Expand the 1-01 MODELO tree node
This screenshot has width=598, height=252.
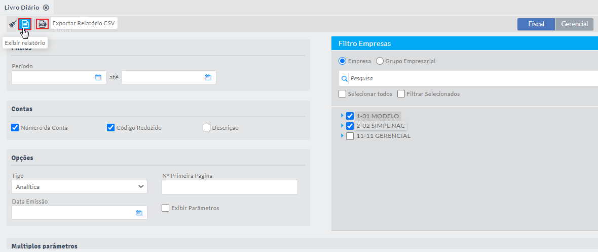pos(342,115)
